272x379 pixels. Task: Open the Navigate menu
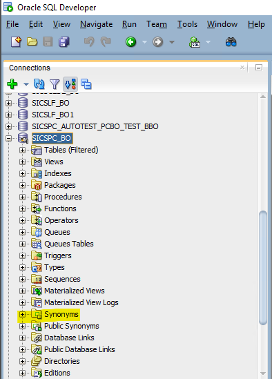96,24
